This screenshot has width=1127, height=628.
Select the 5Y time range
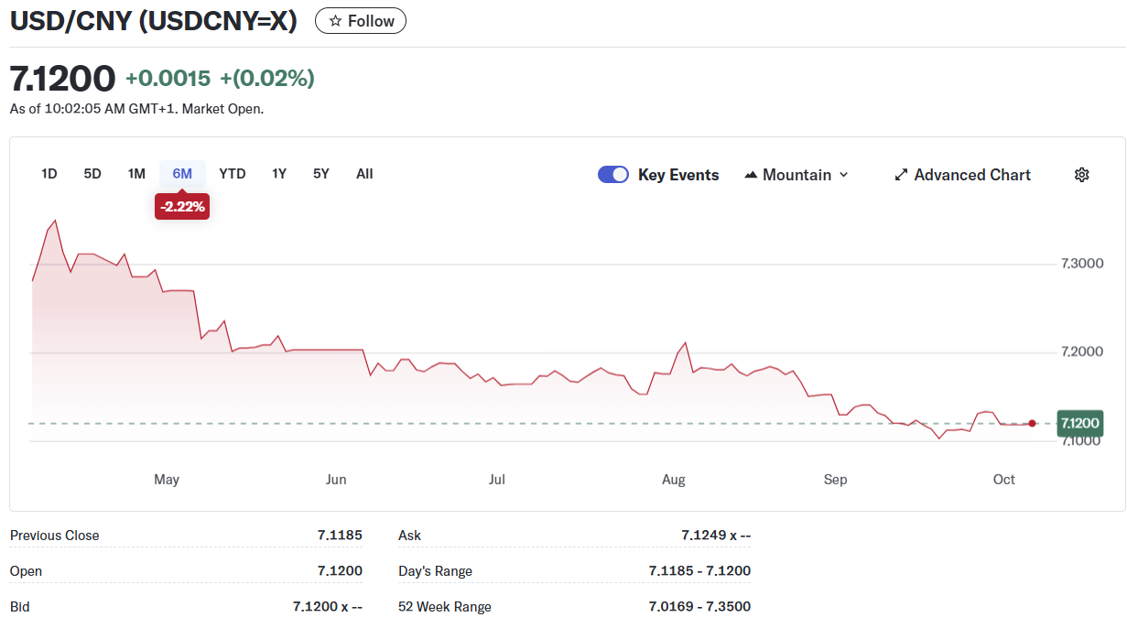pos(320,174)
